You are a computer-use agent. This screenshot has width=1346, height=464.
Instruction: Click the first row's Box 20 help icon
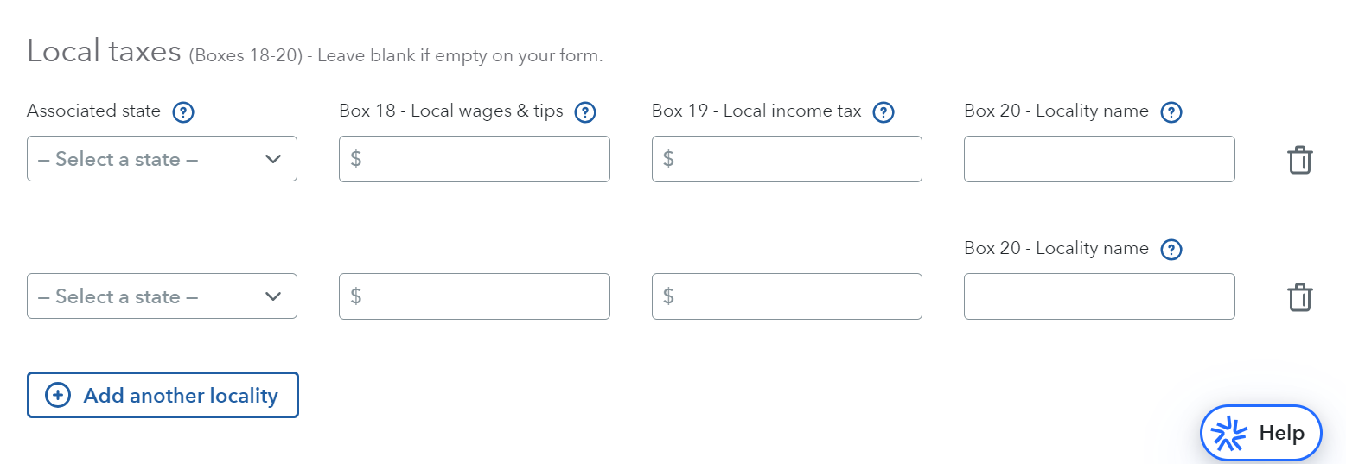[1171, 112]
